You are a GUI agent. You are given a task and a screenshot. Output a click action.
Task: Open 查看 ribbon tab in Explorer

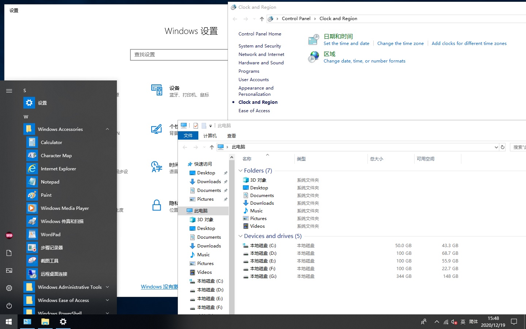232,136
